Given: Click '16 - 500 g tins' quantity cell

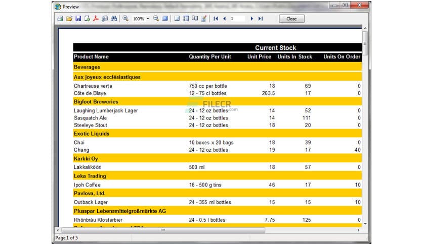Looking at the screenshot, I should [x=205, y=185].
